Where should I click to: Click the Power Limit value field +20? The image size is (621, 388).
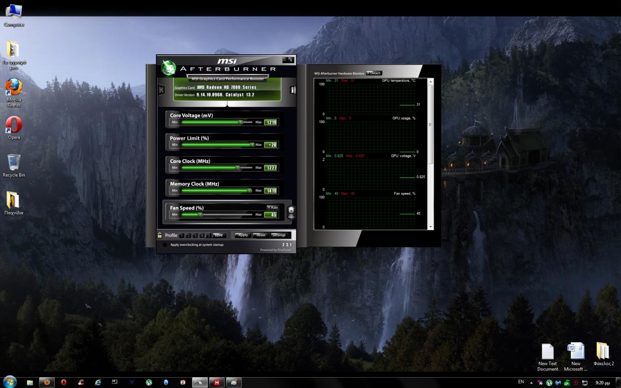[x=271, y=145]
